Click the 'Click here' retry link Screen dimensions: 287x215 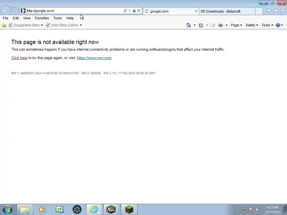pyautogui.click(x=19, y=58)
